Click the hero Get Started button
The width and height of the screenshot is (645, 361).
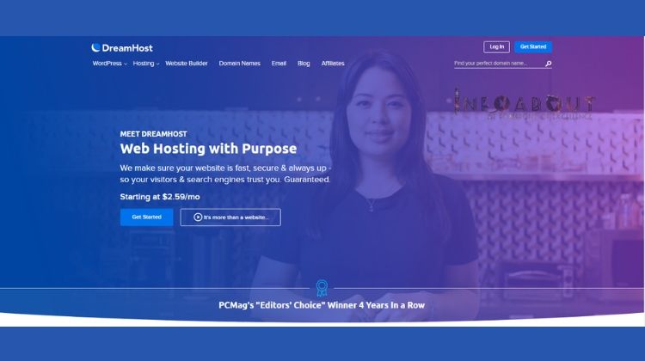(x=146, y=217)
